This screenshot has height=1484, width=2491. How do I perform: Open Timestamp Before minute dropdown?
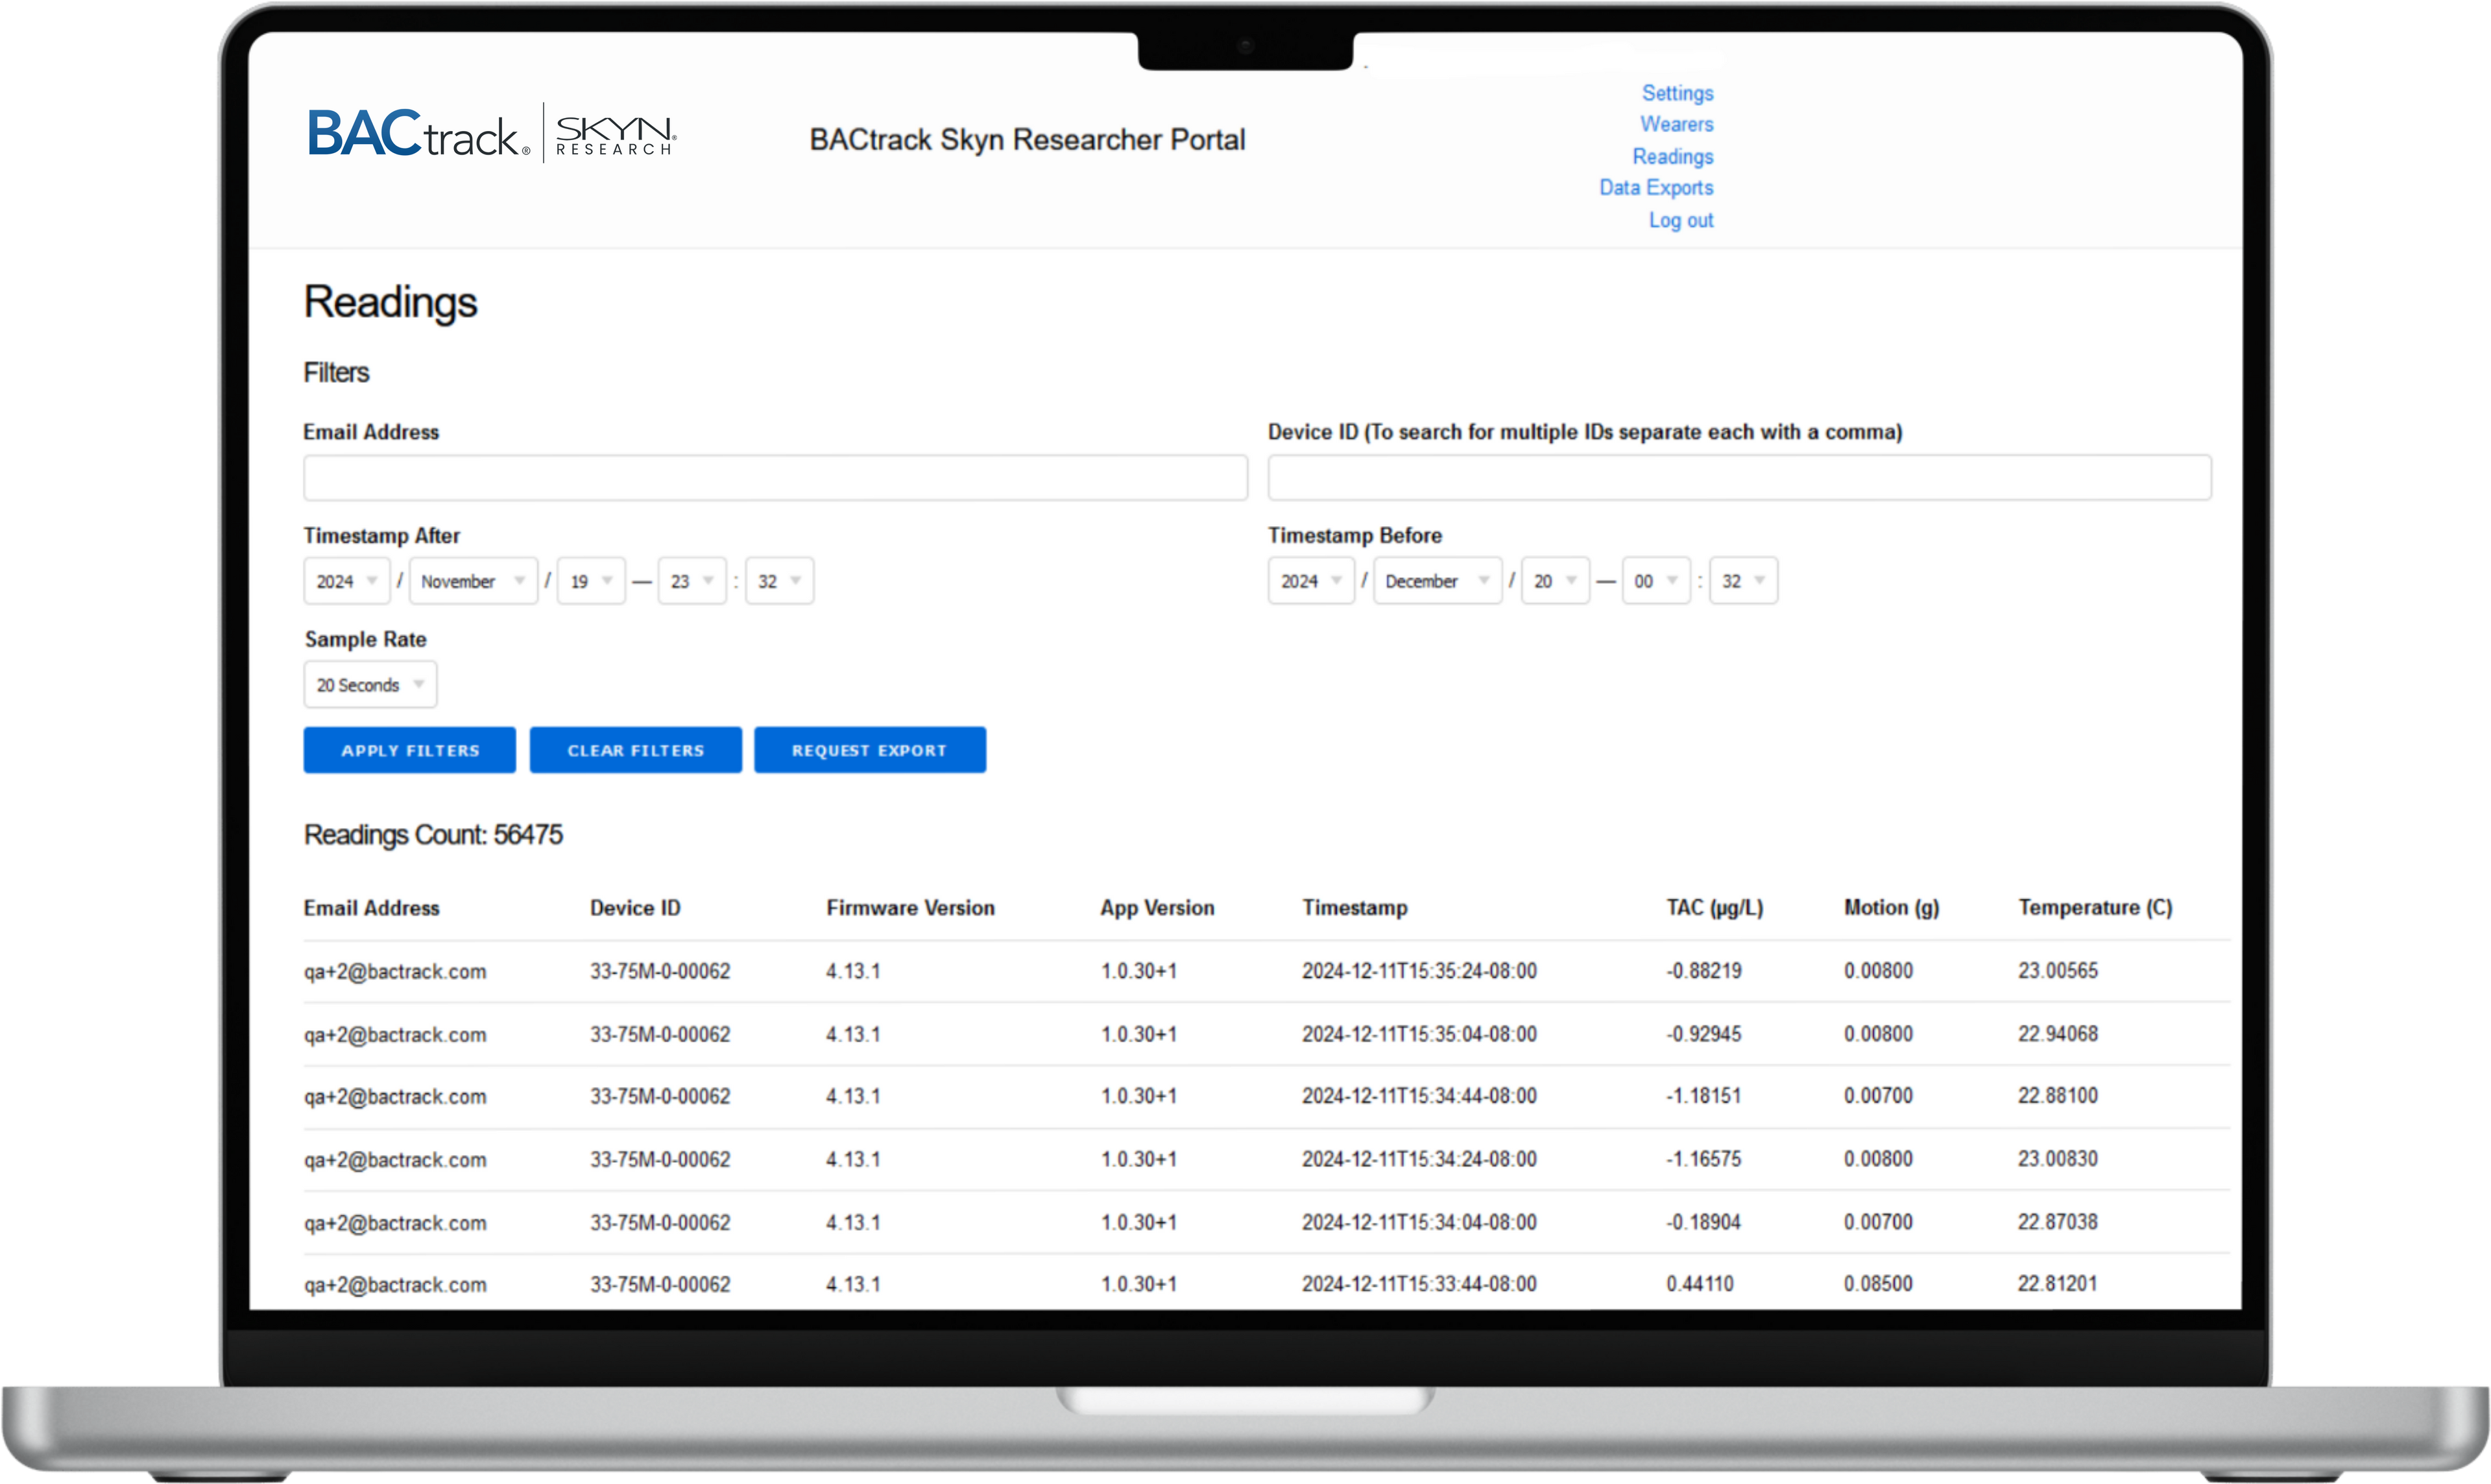[x=1744, y=581]
